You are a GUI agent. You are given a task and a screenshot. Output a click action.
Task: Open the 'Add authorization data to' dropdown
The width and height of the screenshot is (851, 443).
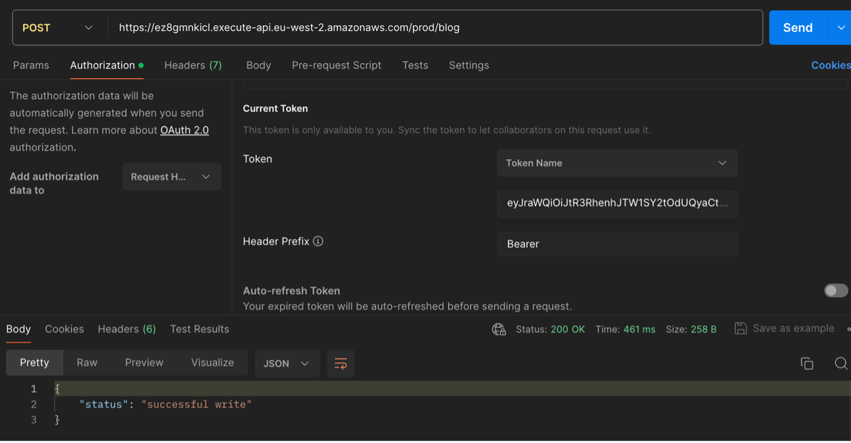pos(171,176)
